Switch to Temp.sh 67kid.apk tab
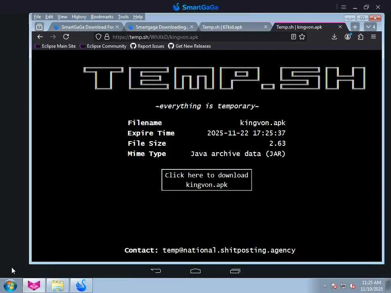 tap(234, 27)
